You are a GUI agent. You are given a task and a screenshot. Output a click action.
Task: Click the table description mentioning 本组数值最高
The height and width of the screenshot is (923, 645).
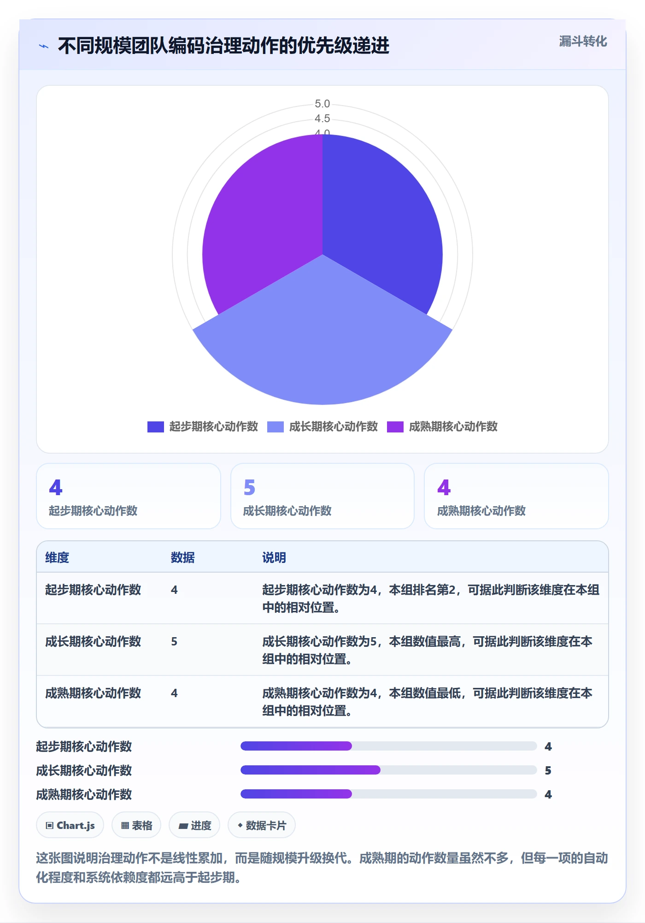coord(428,650)
